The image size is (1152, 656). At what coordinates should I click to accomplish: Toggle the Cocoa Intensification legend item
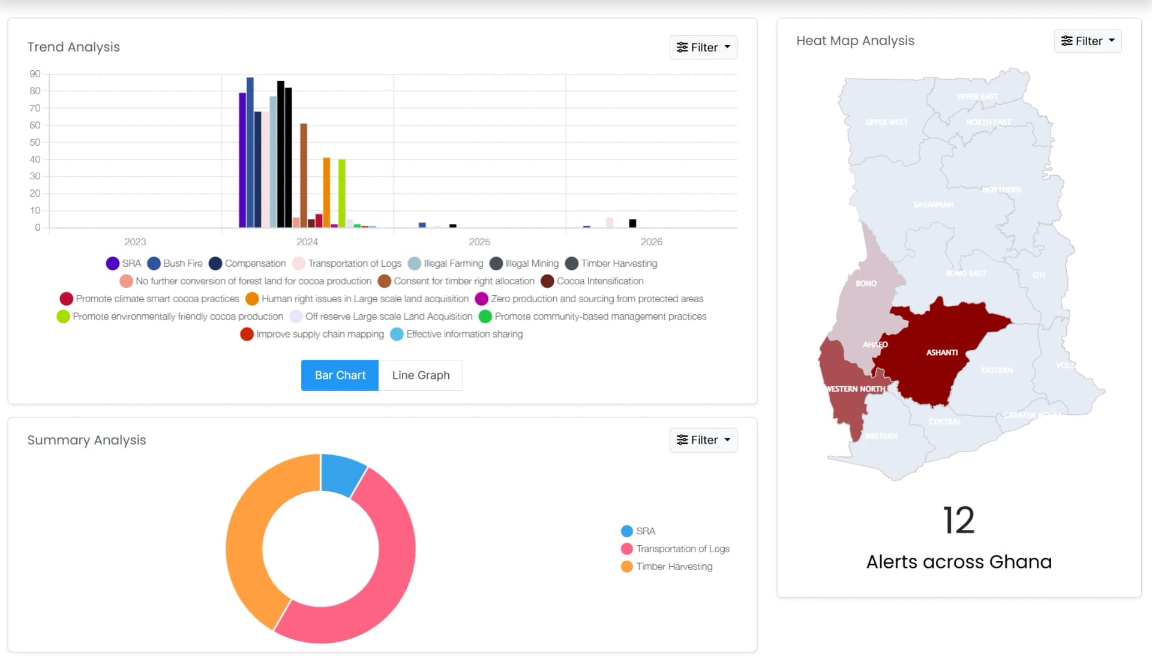[x=592, y=281]
